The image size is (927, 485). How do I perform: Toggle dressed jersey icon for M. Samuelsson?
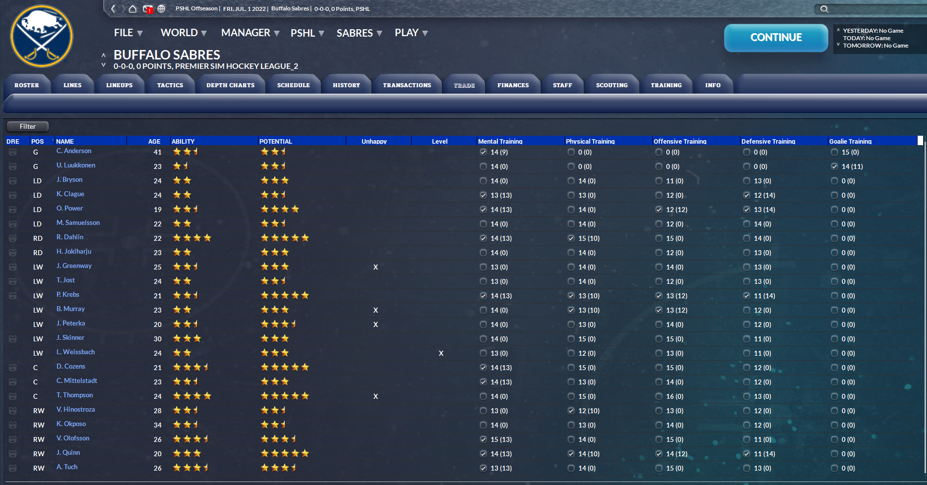13,224
